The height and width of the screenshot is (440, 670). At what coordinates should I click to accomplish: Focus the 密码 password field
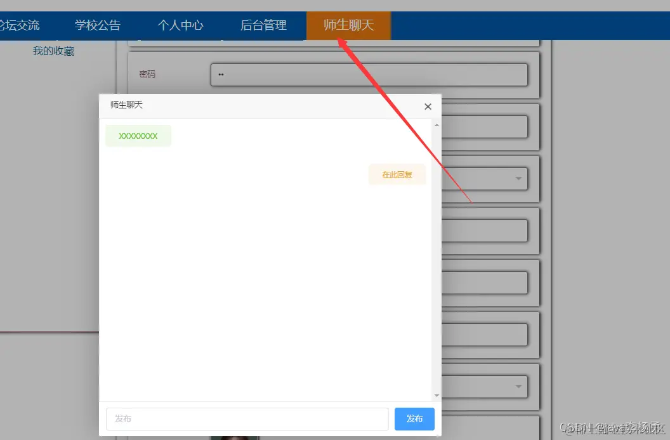click(369, 75)
